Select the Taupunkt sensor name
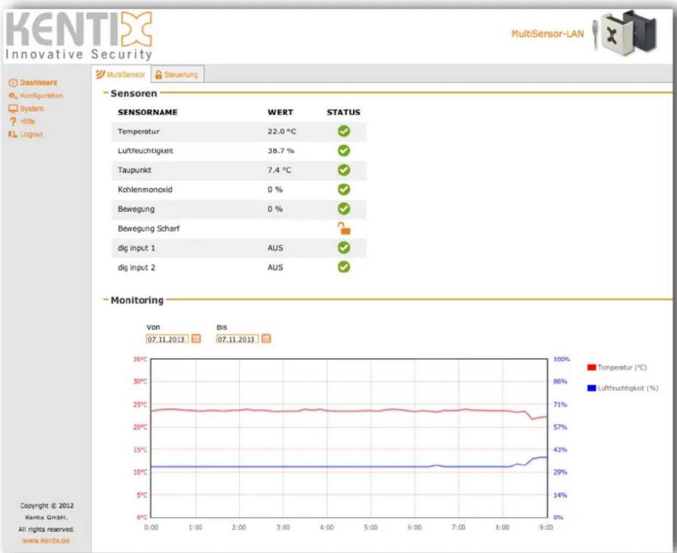 133,170
